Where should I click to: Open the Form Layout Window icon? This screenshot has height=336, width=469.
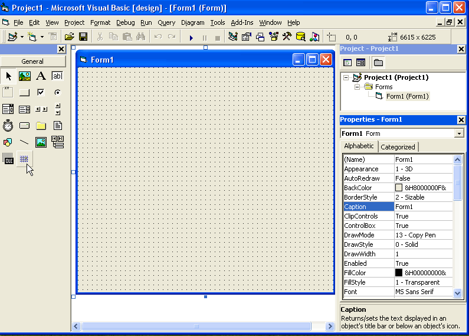pos(260,37)
